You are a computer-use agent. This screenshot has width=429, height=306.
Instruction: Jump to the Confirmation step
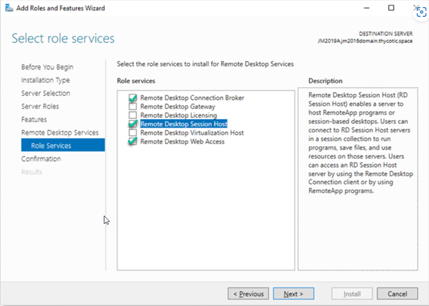(x=41, y=159)
